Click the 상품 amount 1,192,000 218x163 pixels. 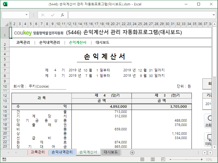179,134
